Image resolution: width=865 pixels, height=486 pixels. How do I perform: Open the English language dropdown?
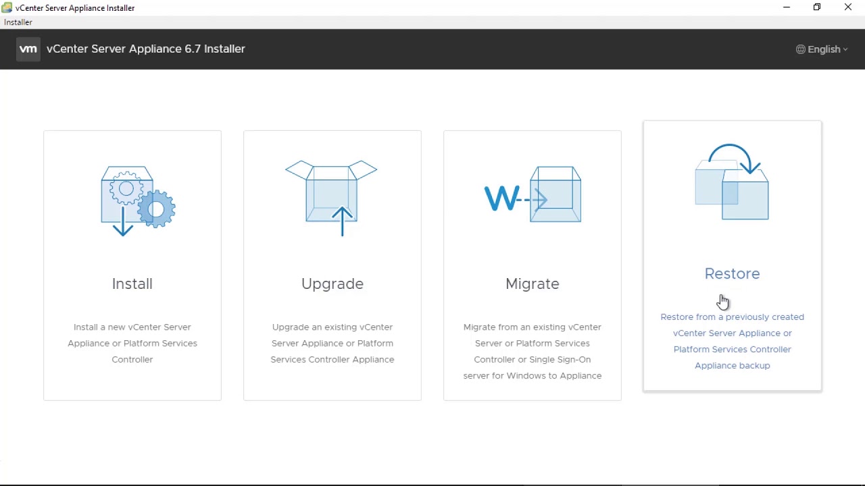[x=822, y=49]
